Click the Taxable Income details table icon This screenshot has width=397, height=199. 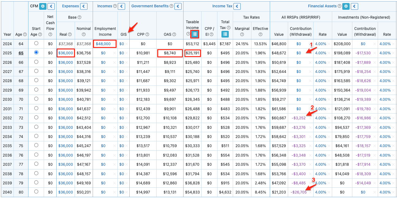(x=195, y=34)
